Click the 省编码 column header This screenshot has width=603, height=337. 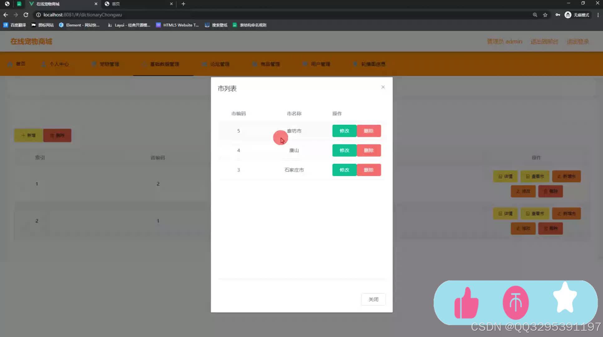click(158, 158)
